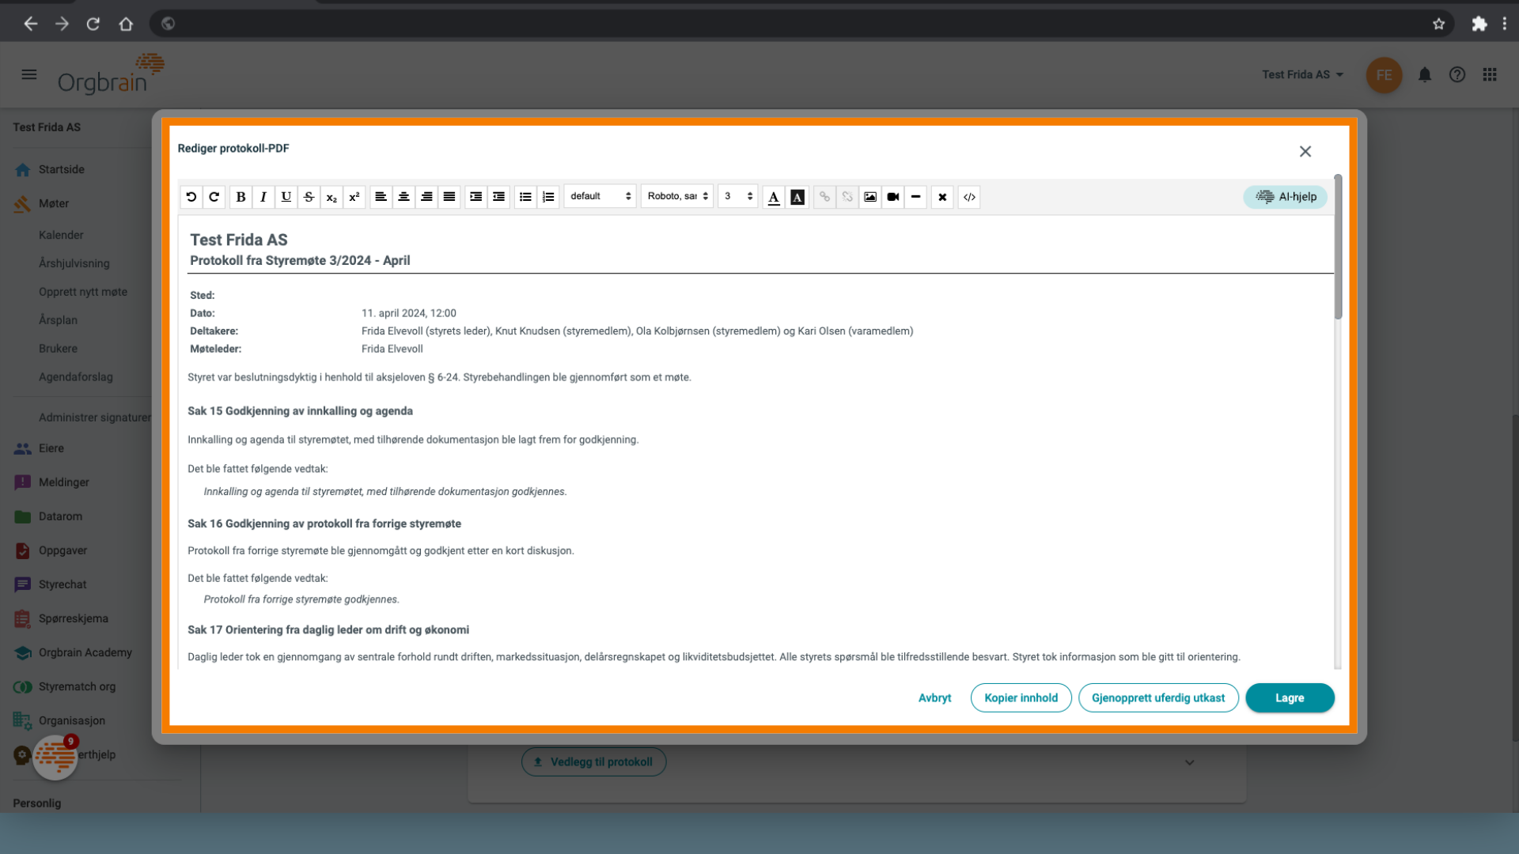Clear formatting with the X icon
The height and width of the screenshot is (854, 1519).
[x=942, y=197]
